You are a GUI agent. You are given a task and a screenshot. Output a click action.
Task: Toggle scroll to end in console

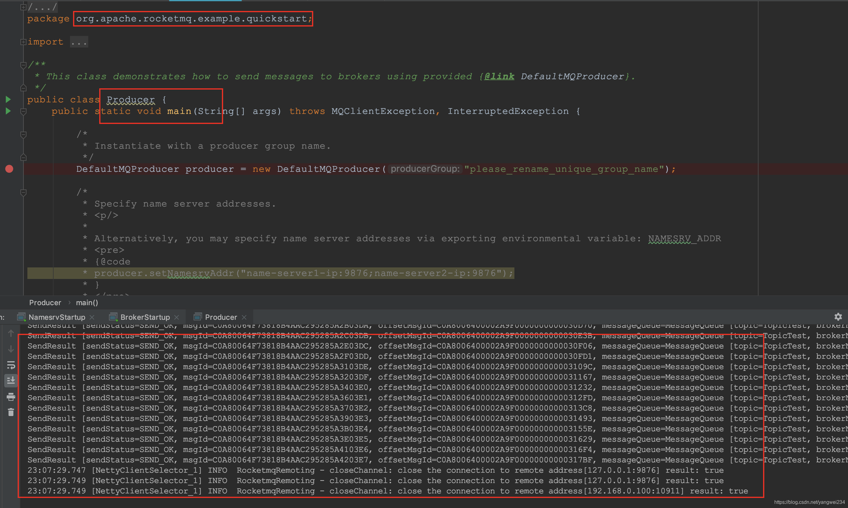point(11,380)
